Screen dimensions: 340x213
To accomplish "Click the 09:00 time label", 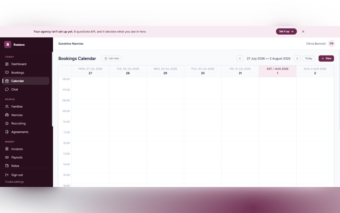I will (66, 111).
